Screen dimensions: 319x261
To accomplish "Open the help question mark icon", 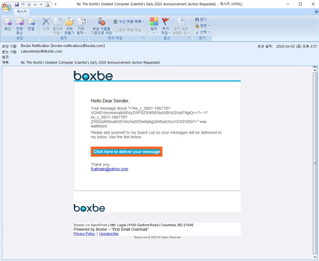I will click(x=316, y=12).
